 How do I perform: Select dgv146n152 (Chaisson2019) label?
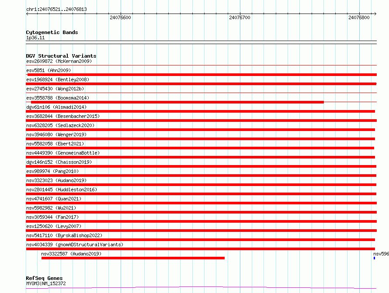pos(59,162)
